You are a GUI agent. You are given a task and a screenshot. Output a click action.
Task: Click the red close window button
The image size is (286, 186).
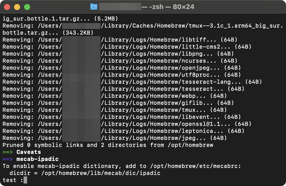[x=7, y=7]
